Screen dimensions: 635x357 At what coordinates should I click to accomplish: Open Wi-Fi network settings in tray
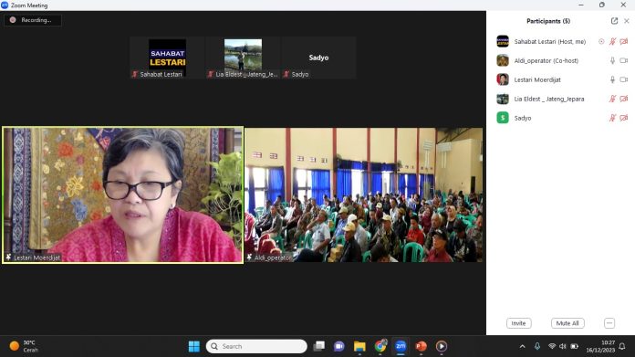pos(552,346)
